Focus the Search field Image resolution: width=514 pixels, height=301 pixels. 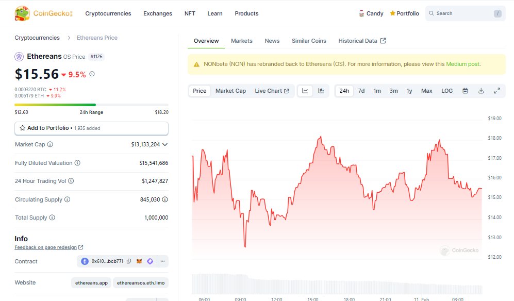click(465, 13)
